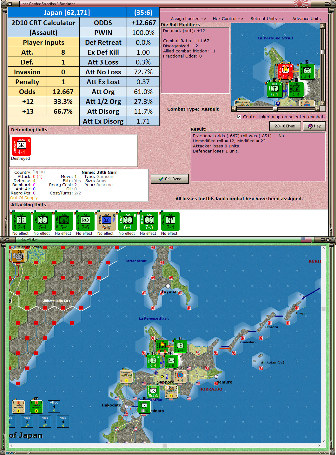The height and width of the screenshot is (455, 336).
Task: Click the Att No Loss 72.7% cell
Action: 143,72
